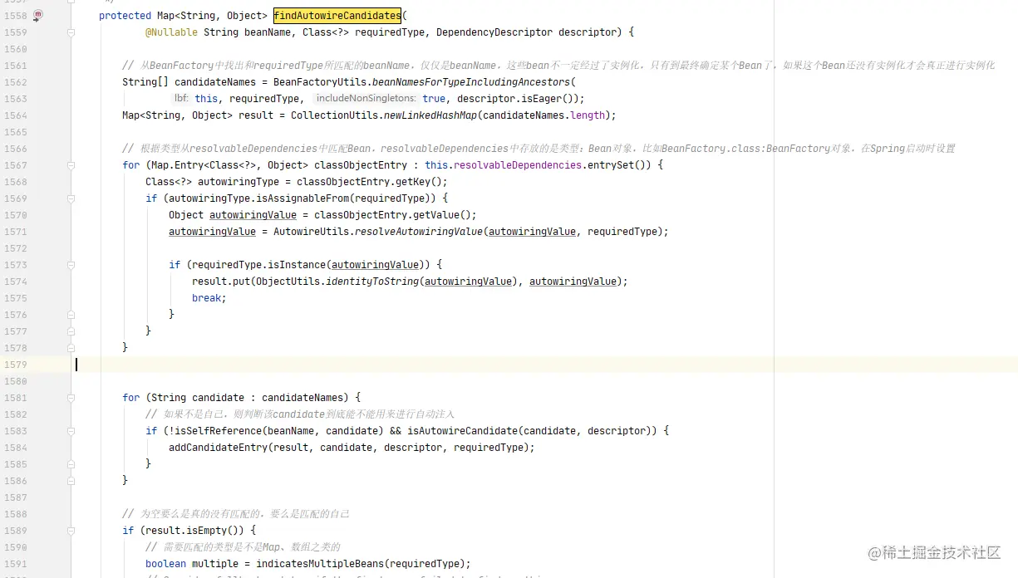
Task: Collapse the if block fold at line 1569
Action: [x=71, y=198]
